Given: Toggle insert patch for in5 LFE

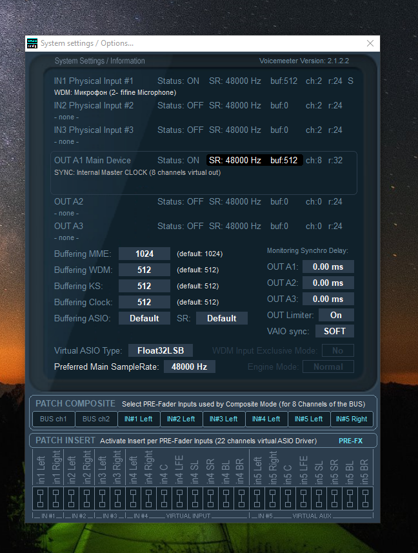Looking at the screenshot, I should tap(304, 498).
